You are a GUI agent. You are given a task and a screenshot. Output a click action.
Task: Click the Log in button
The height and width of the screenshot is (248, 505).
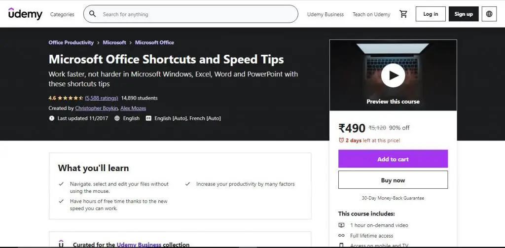(431, 14)
